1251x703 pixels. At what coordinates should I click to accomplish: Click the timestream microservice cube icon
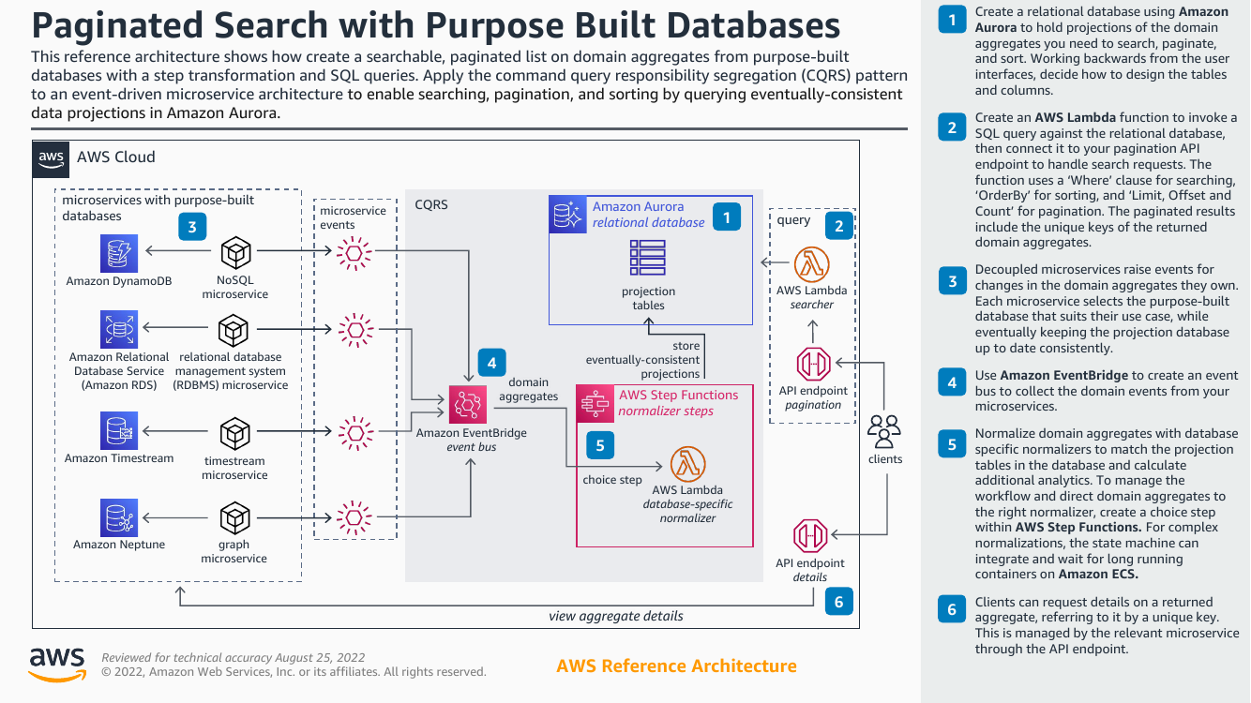click(234, 433)
